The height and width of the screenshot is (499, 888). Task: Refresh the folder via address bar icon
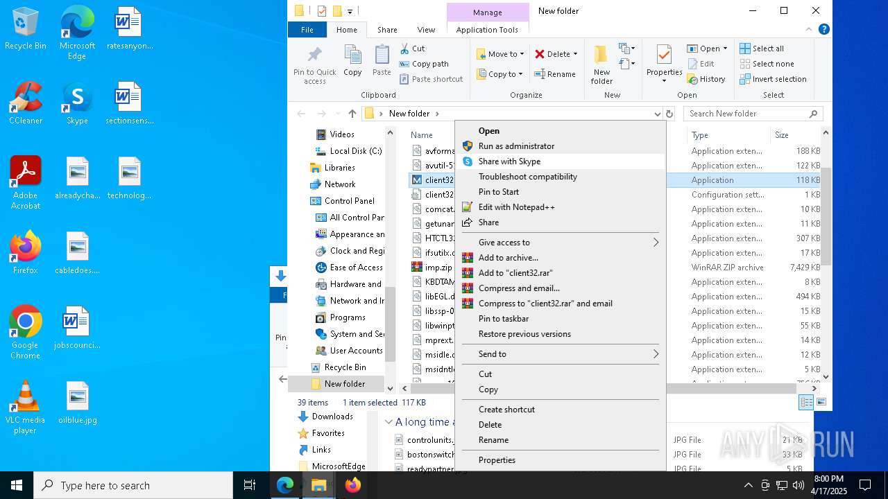[x=669, y=114]
